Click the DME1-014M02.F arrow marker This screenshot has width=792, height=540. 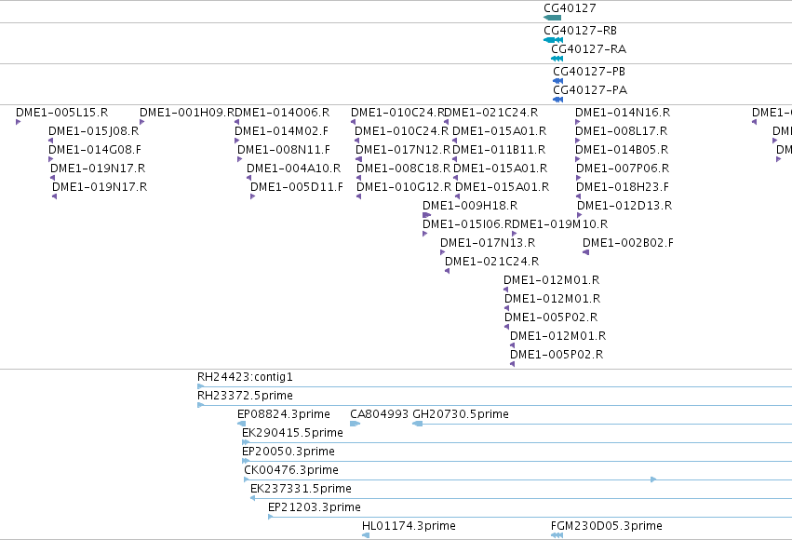[237, 141]
